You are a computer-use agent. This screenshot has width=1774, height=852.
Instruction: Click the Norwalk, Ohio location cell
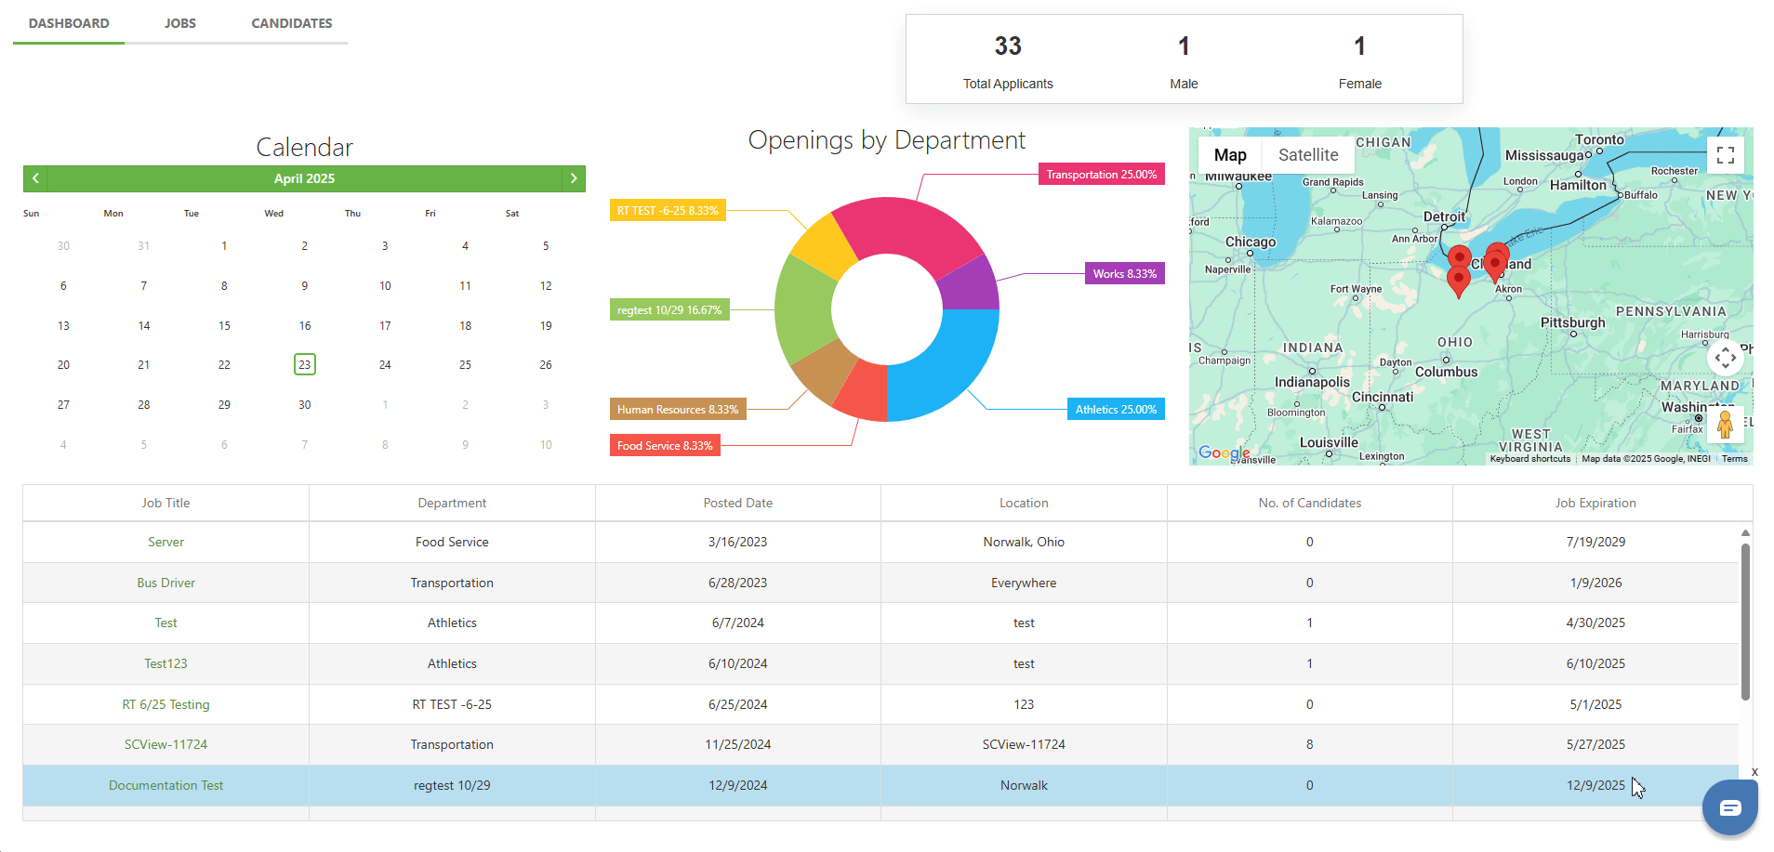[x=1024, y=542]
